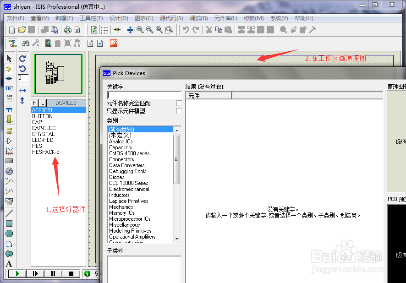Click the 关键字 keyword input field

pos(144,95)
